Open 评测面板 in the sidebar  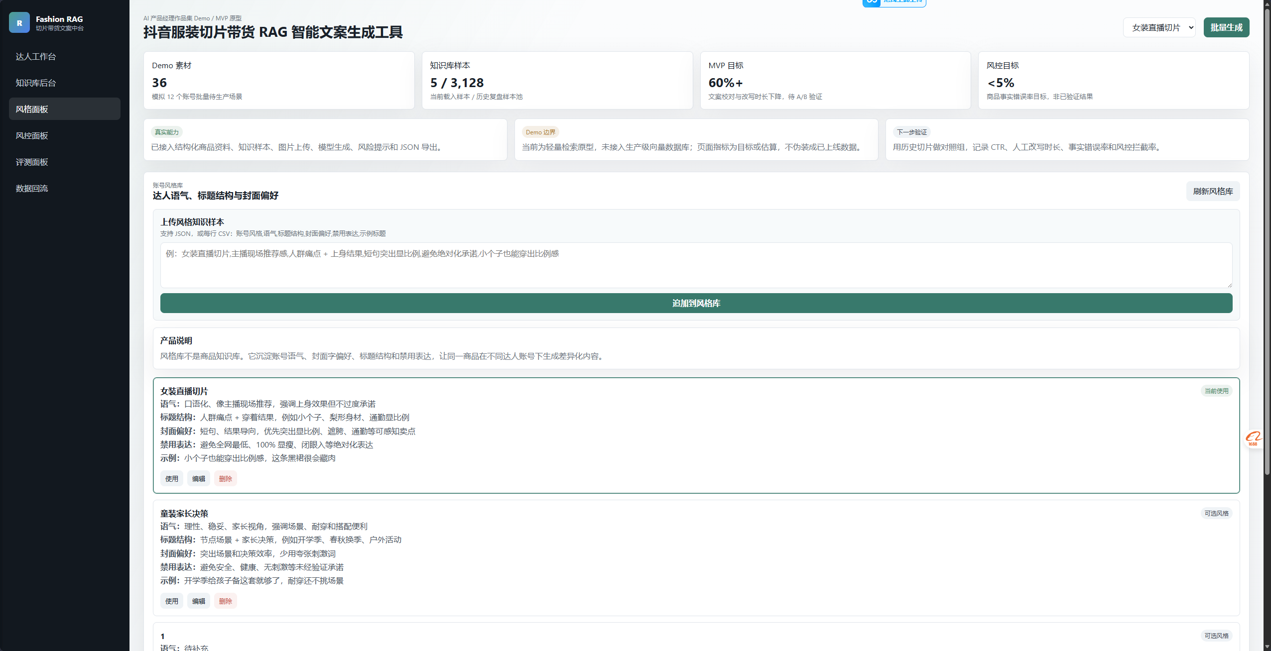[x=65, y=162]
